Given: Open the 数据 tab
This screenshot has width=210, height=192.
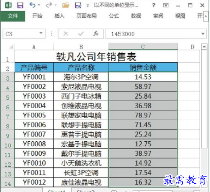Looking at the screenshot, I should point(136,16).
